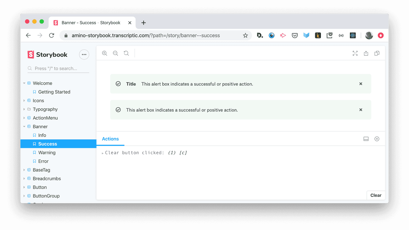The height and width of the screenshot is (230, 409).
Task: Dismiss the second banner without title
Action: pyautogui.click(x=361, y=110)
